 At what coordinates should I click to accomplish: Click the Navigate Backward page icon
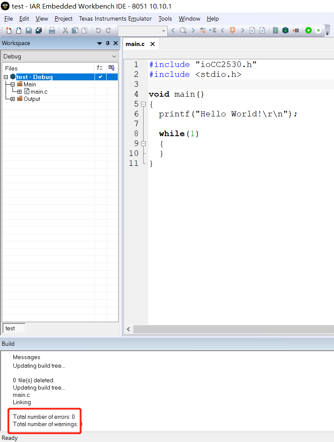[252, 30]
